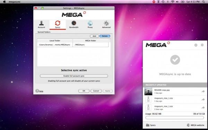208x130 pixels.
Task: Share megasync_mac_1.zip from 1 day ago
Action: pos(203,99)
